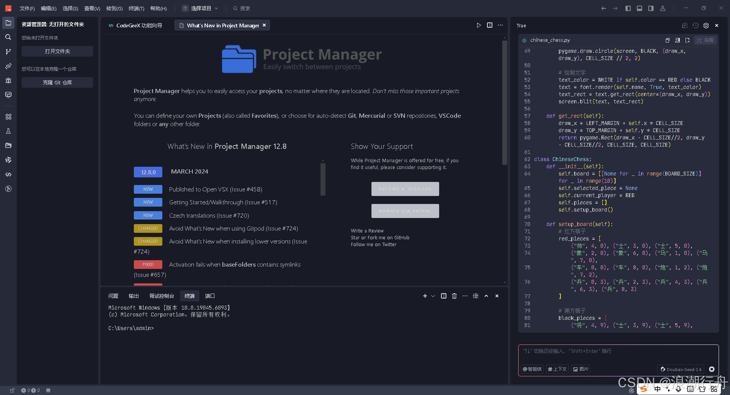Image resolution: width=730 pixels, height=395 pixels.
Task: Click the BECOME A SPONSOR button
Action: tap(405, 189)
